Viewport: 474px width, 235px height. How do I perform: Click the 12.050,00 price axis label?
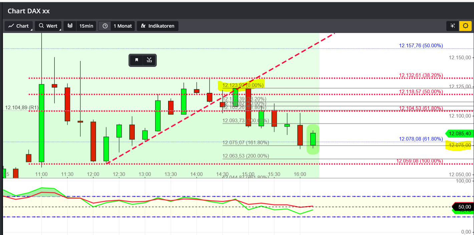[x=460, y=175]
